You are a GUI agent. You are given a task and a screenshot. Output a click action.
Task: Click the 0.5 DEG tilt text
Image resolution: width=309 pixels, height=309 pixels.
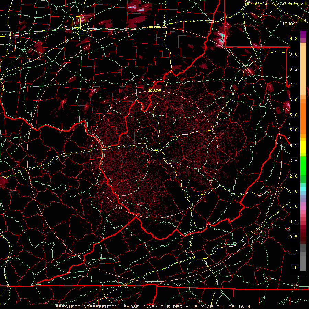point(172,307)
